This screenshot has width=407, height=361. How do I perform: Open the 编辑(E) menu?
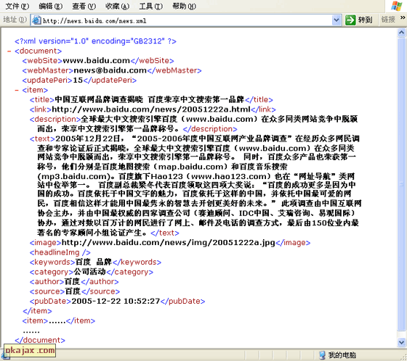[x=51, y=6]
